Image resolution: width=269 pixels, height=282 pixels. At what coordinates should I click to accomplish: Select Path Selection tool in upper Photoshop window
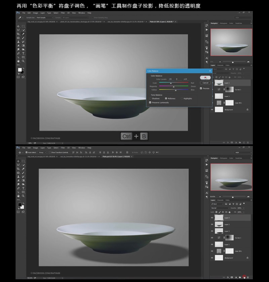click(x=18, y=57)
